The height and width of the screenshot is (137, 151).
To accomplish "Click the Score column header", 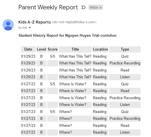I will 53,49.
